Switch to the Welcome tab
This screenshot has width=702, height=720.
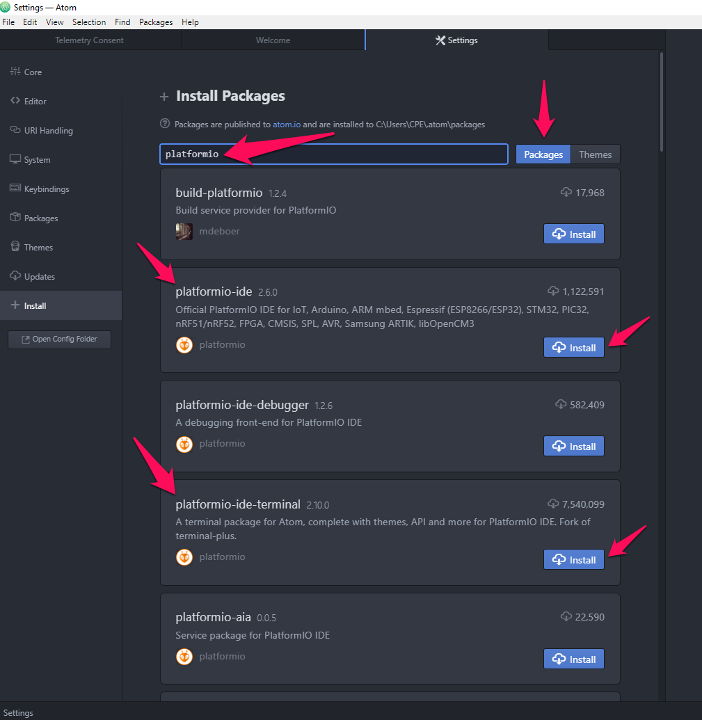[273, 40]
